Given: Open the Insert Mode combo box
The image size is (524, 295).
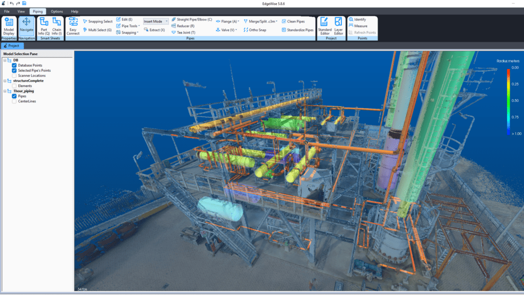Looking at the screenshot, I should point(156,22).
